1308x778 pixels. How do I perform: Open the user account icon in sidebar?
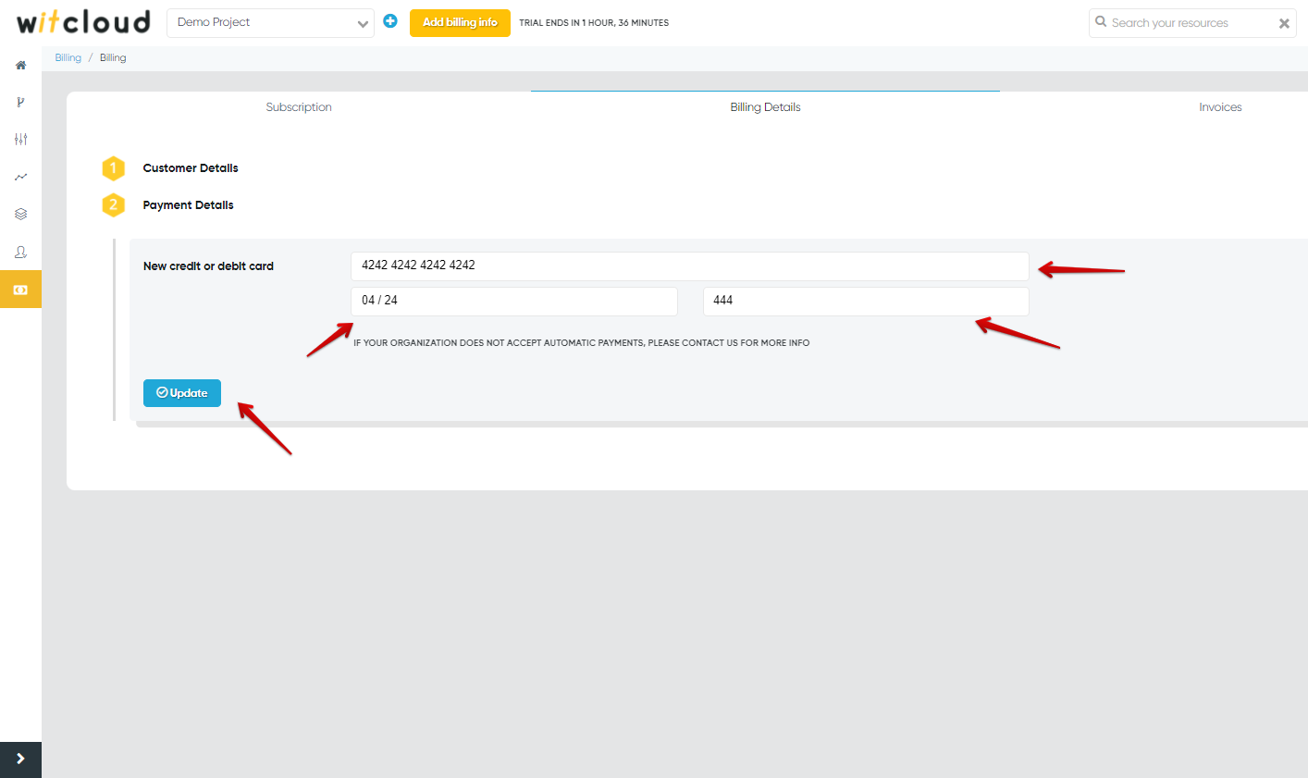point(20,252)
